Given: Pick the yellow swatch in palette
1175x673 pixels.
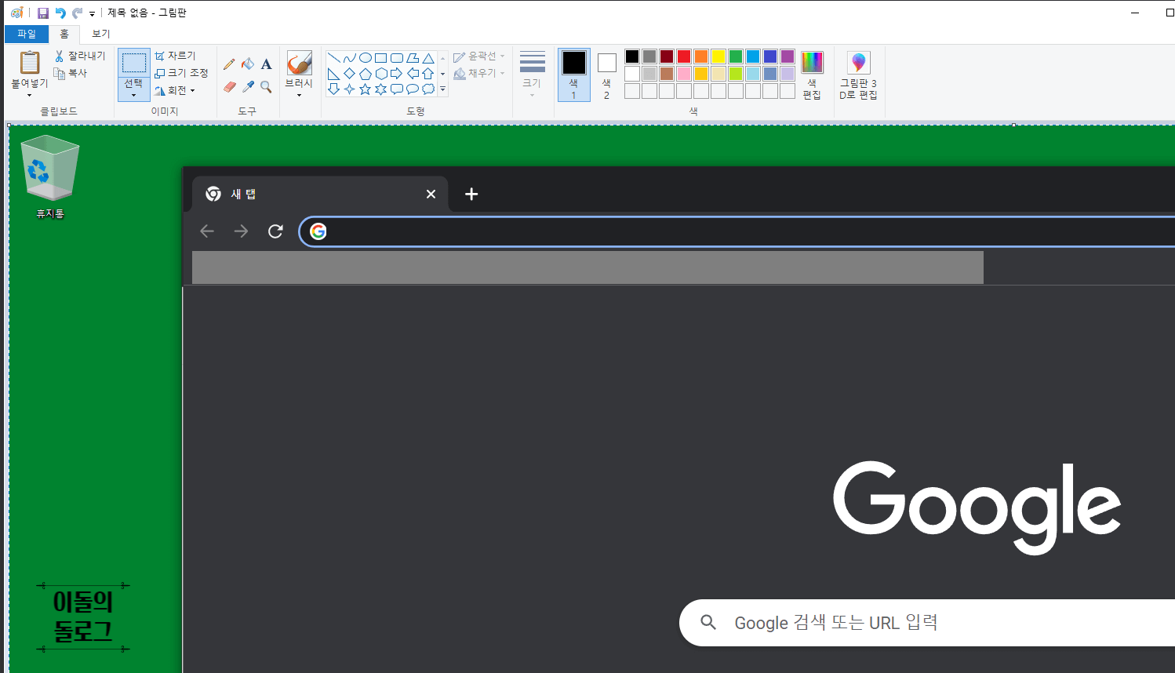Looking at the screenshot, I should (x=718, y=56).
